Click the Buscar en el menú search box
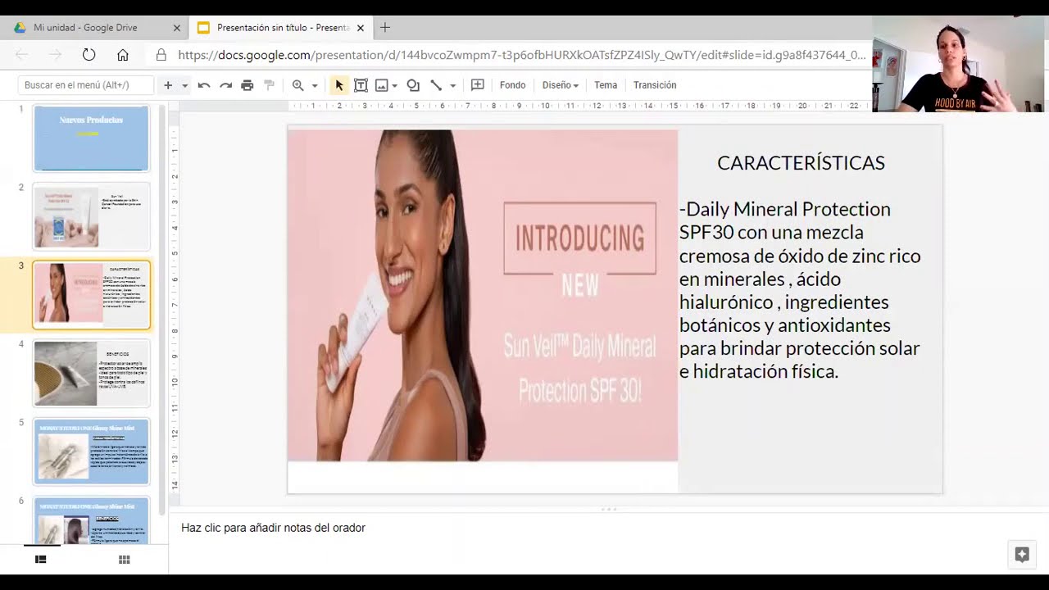Viewport: 1049px width, 590px height. [86, 85]
